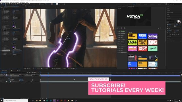182x102 pixels.
Task: Select the 01. Typography category
Action: click(x=122, y=31)
